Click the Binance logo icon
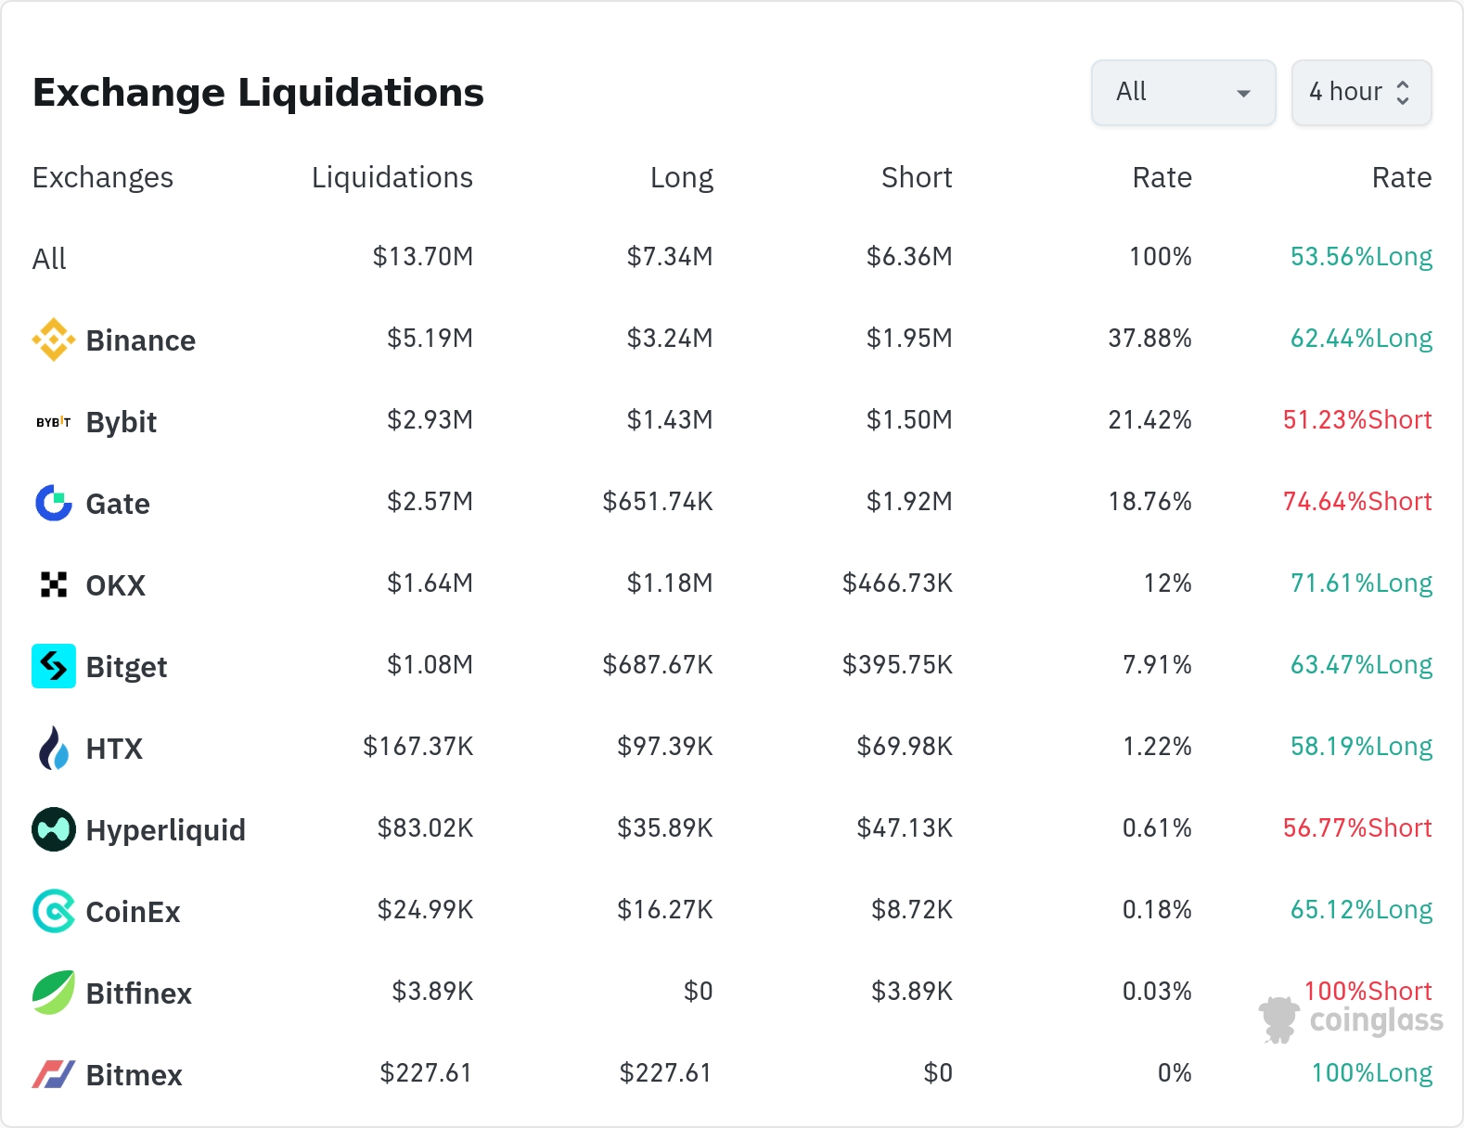1464x1128 pixels. (54, 340)
